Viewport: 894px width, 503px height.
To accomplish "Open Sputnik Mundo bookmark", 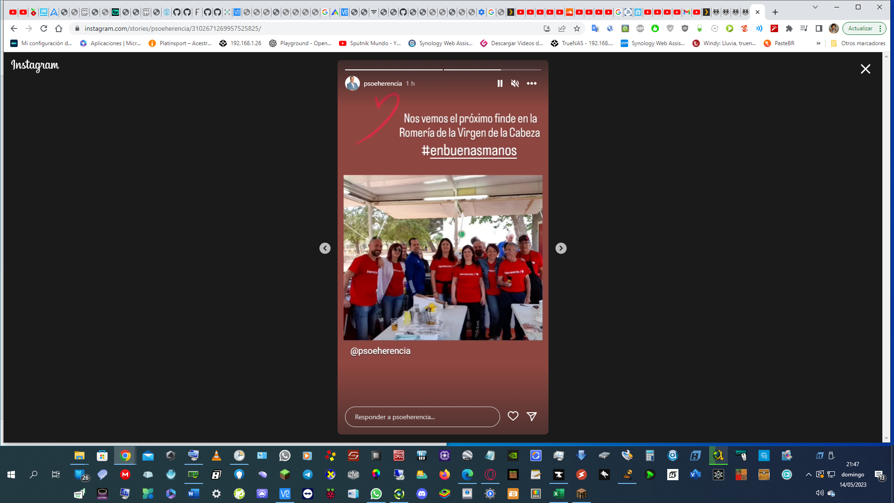I will pos(370,43).
